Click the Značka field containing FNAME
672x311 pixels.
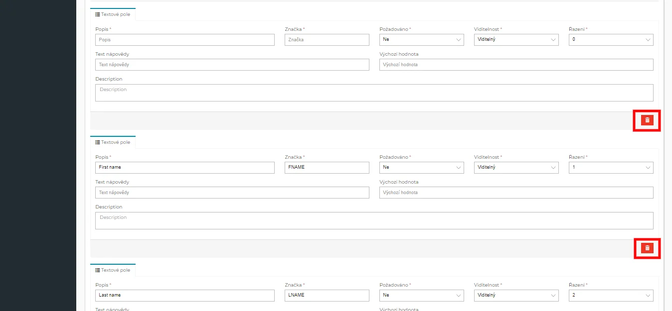click(x=327, y=168)
